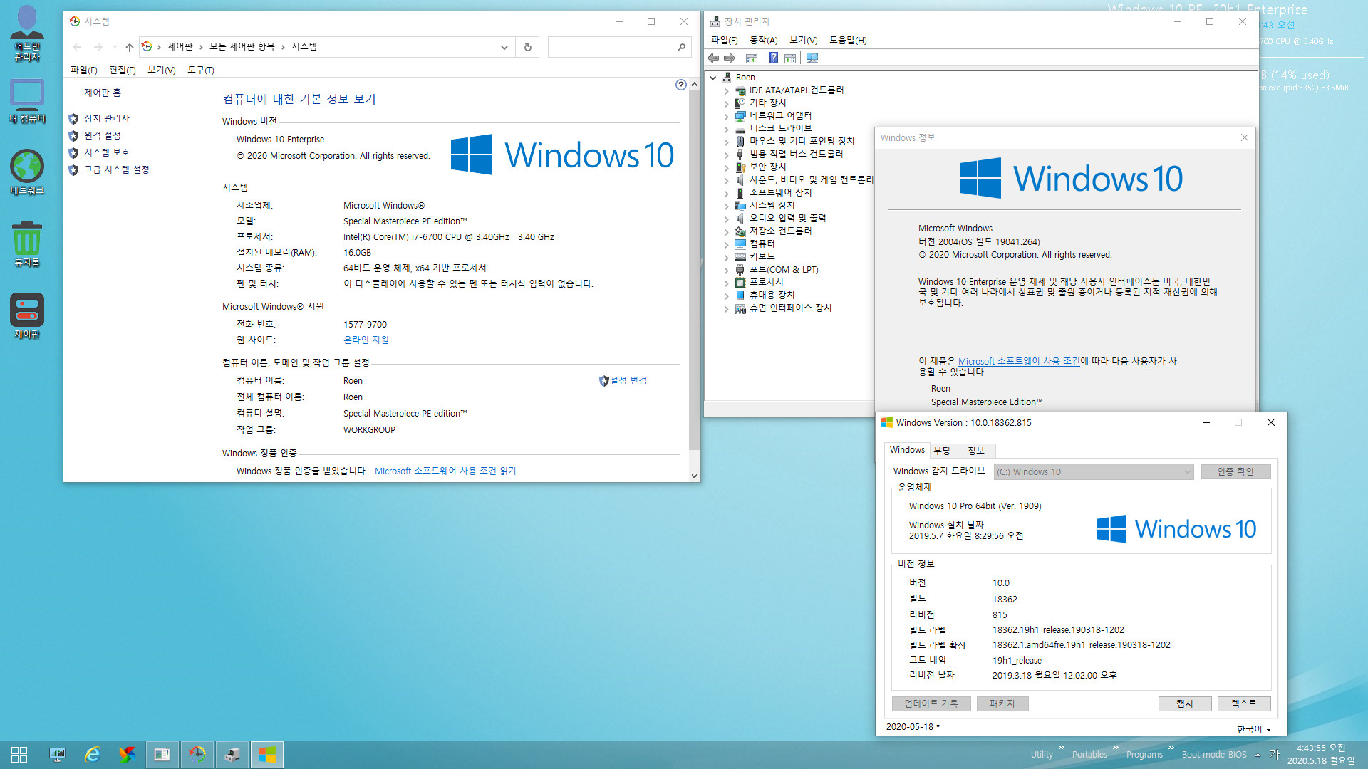Open Microsoft 소프트웨어 사용 조건 읽기 link
The height and width of the screenshot is (769, 1368).
tap(445, 471)
